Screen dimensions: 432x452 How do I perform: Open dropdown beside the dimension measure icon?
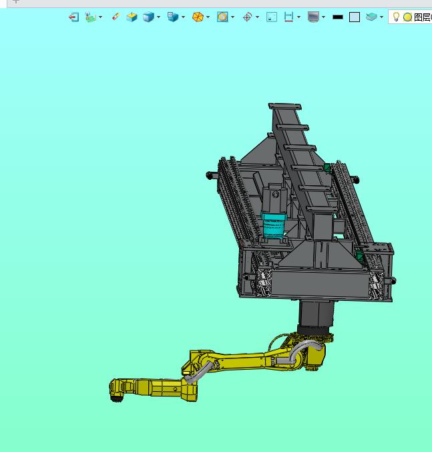click(x=298, y=17)
